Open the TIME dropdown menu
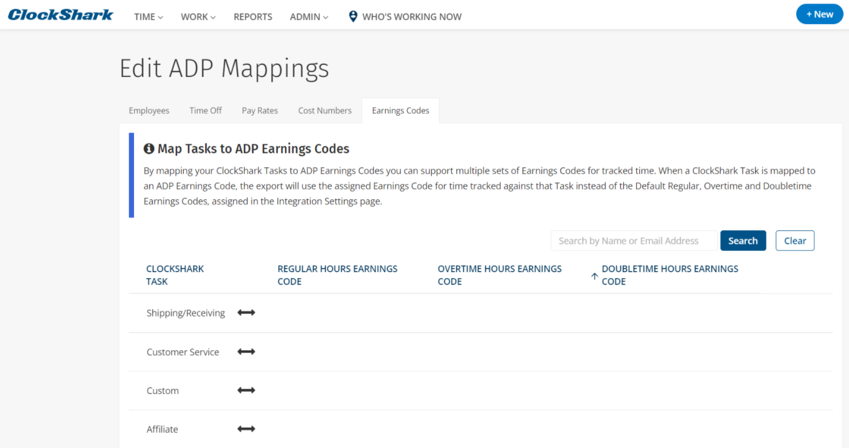Screen dimensions: 849x448 coord(149,17)
